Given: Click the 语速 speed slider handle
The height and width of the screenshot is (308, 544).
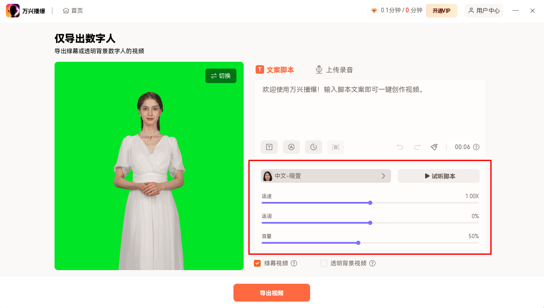Looking at the screenshot, I should 370,203.
